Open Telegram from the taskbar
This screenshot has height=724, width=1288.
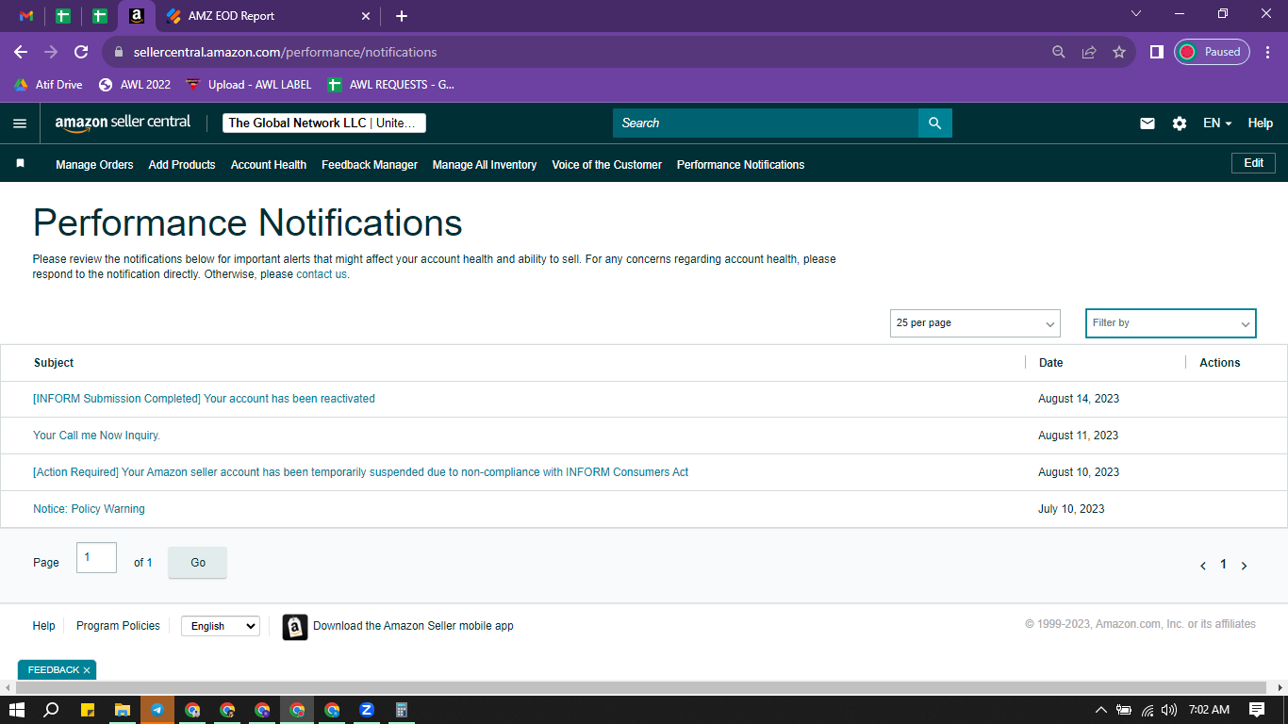pos(157,710)
